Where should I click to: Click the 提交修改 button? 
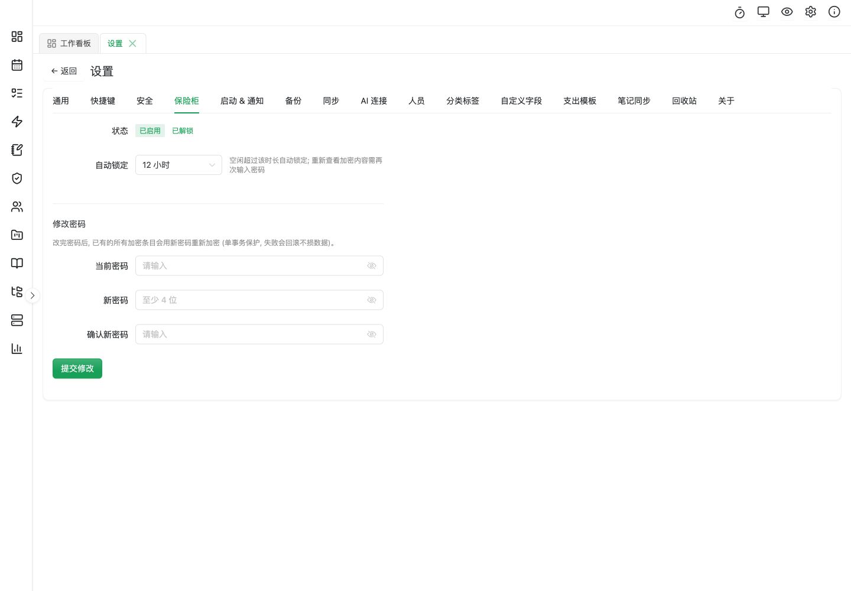77,368
